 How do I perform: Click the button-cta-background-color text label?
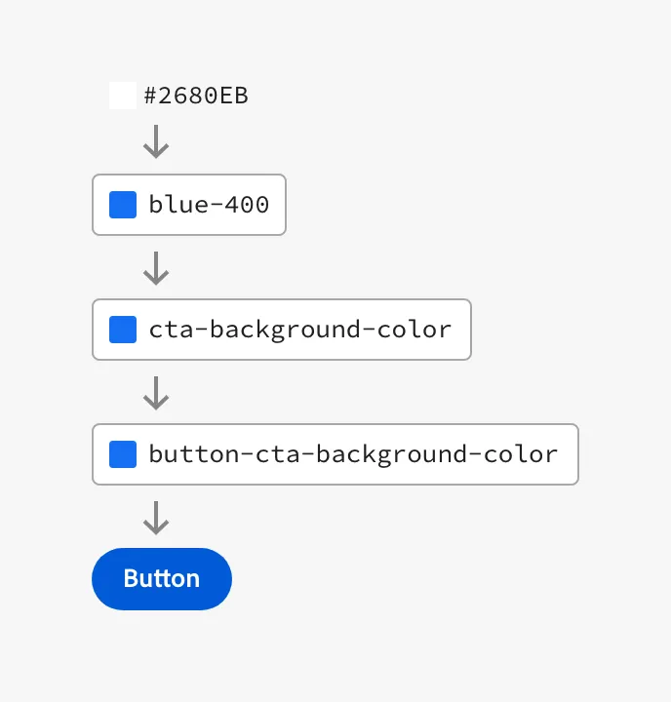coord(353,454)
